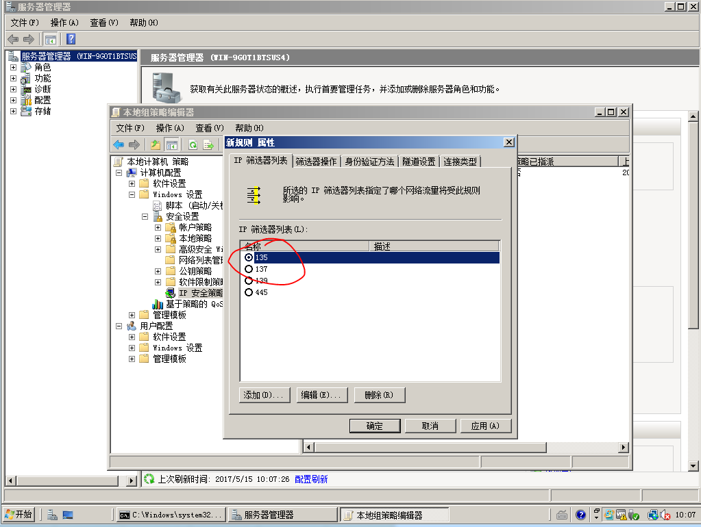Switch to the 筛选器操作 tab
The height and width of the screenshot is (527, 701).
(x=315, y=162)
